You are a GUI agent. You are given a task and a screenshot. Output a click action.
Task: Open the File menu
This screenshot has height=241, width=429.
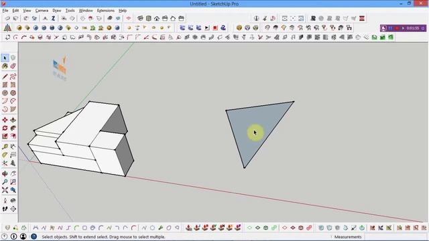pyautogui.click(x=5, y=11)
